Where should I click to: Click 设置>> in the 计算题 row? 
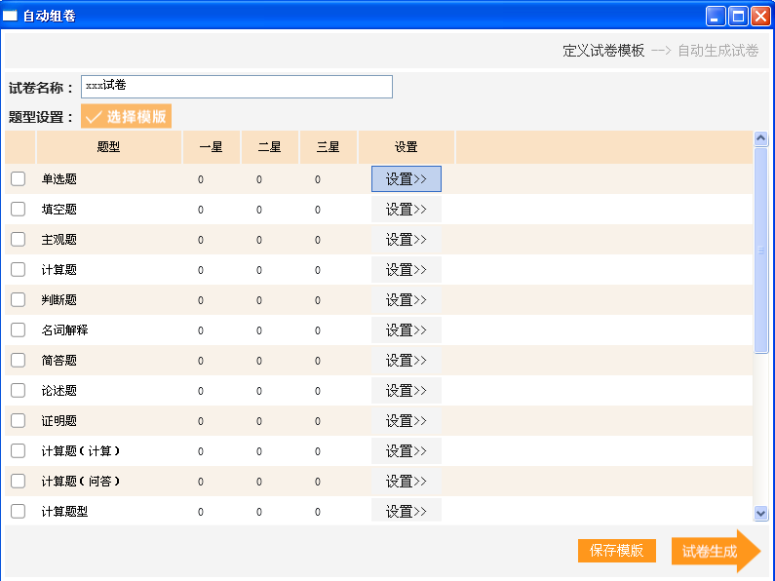(407, 269)
